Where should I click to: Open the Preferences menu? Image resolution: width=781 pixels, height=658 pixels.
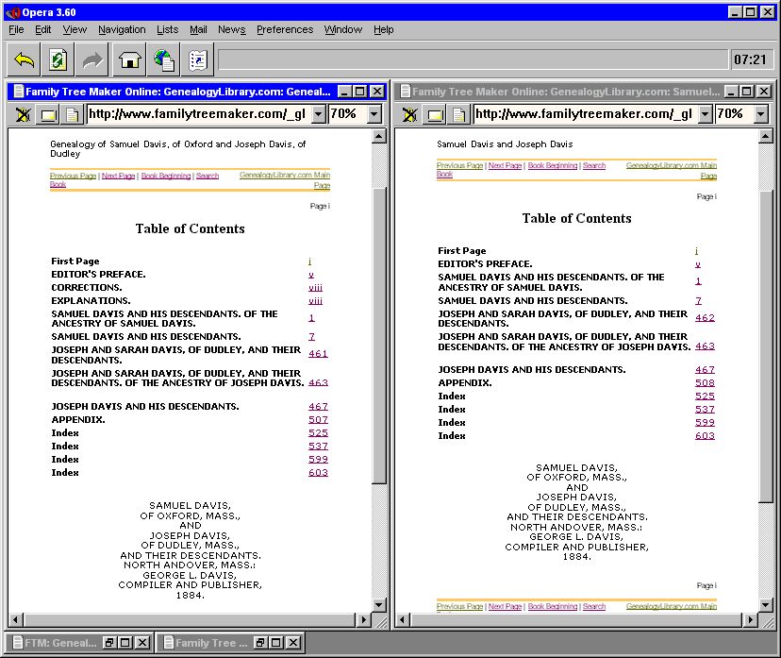[285, 29]
